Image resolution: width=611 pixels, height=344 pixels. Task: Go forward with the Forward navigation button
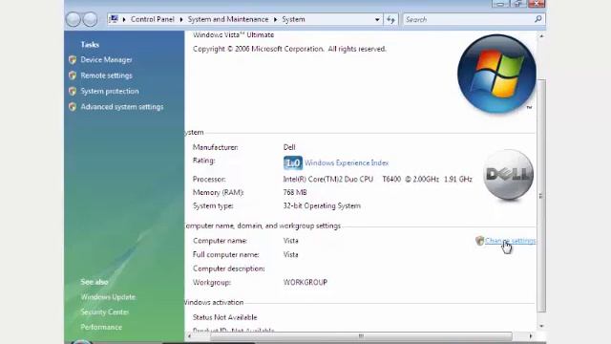(x=90, y=19)
